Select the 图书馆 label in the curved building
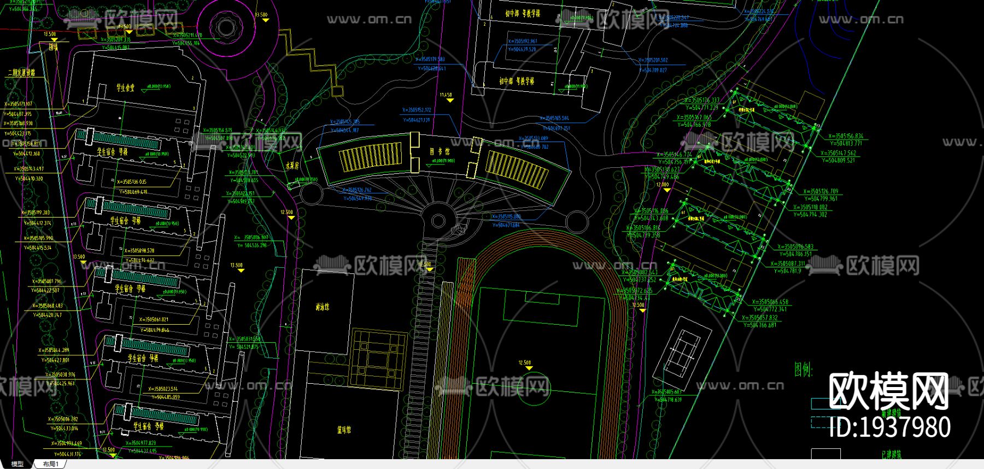This screenshot has width=984, height=469. (440, 151)
